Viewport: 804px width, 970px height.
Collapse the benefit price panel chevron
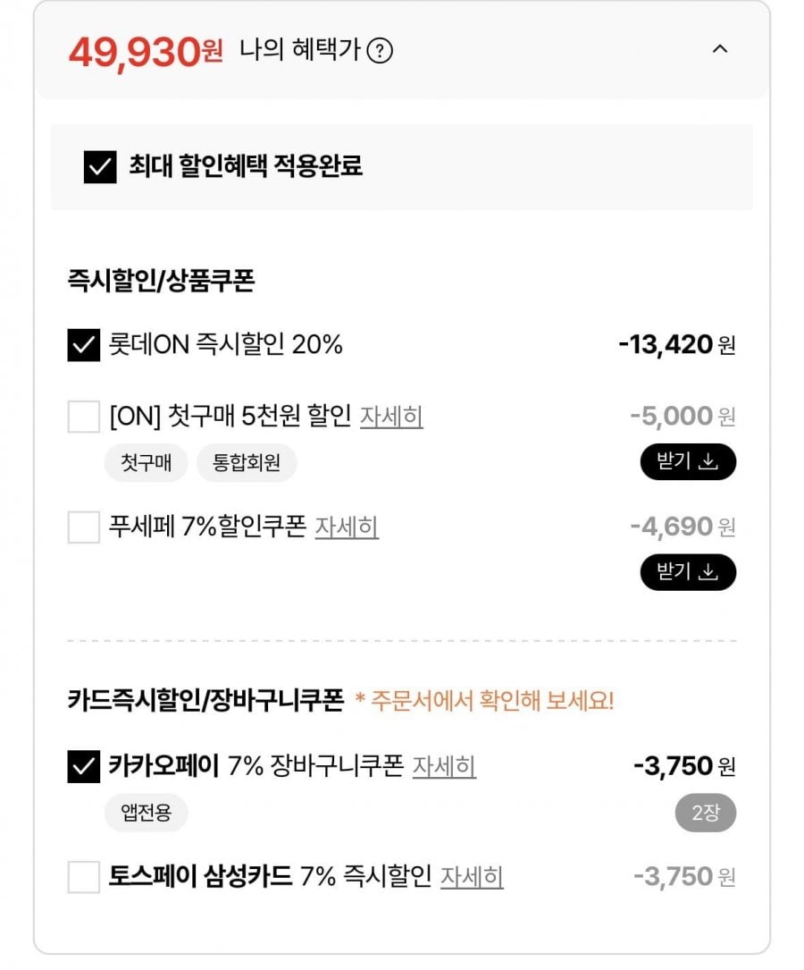[x=720, y=50]
